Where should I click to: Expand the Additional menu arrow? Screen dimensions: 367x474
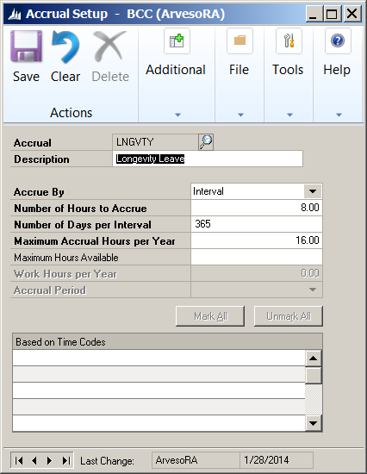[177, 115]
